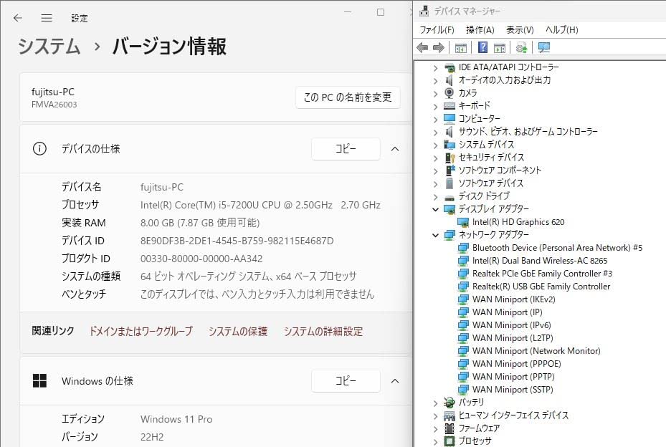Expand the ディスク ドライブ category

coord(435,196)
